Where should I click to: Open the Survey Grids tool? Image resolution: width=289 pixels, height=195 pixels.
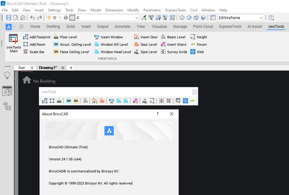point(174,52)
